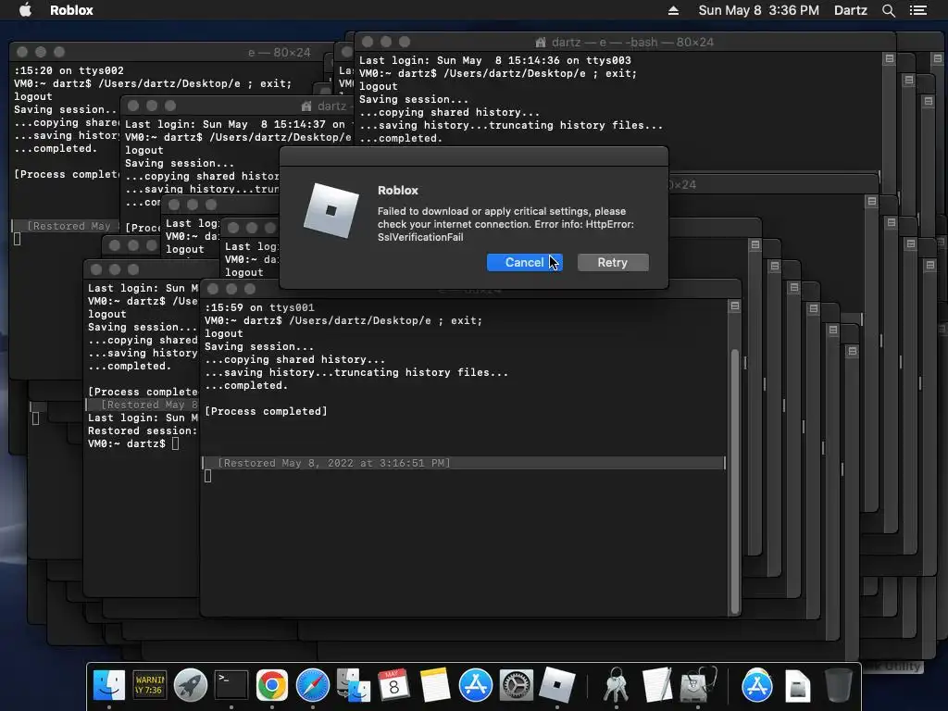Click the 'Roblox' heading in the error dialog
The image size is (948, 711).
pos(398,191)
